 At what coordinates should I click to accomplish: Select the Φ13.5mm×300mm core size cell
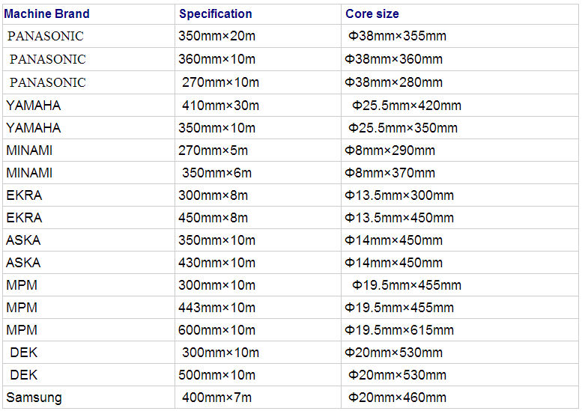[x=399, y=195]
